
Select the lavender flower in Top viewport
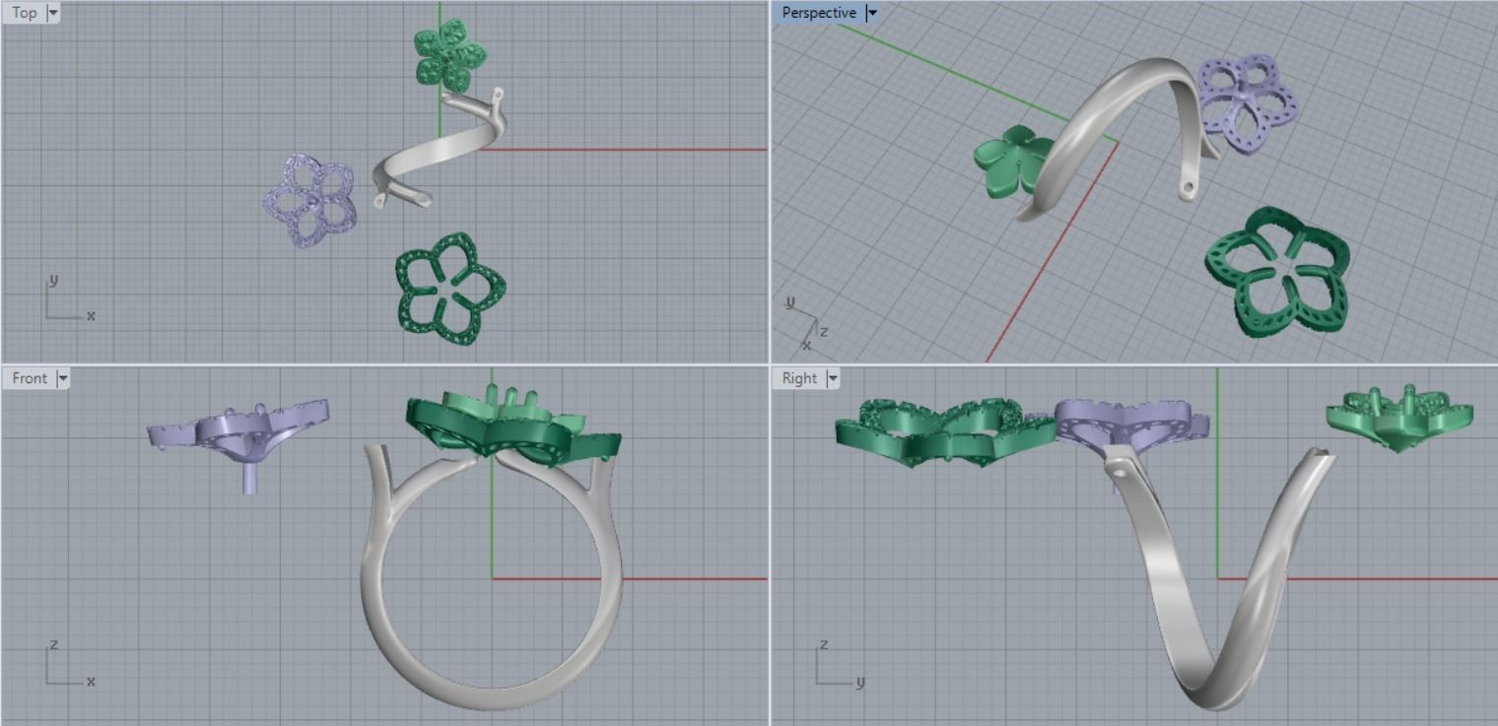[x=308, y=200]
